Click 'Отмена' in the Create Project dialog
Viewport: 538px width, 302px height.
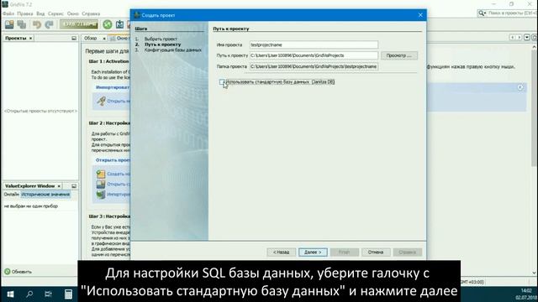pos(376,253)
